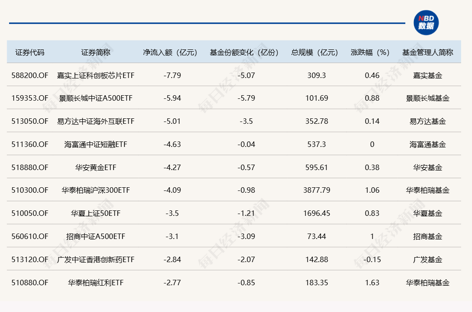Image resolution: width=472 pixels, height=312 pixels.
Task: Click total size value 309.3
Action: click(317, 75)
